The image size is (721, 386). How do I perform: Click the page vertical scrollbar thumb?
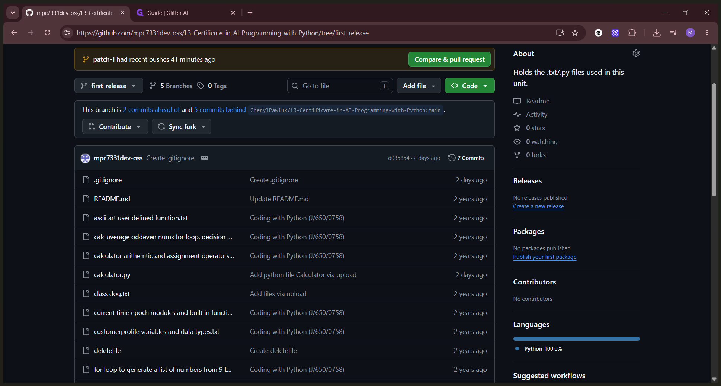714,139
